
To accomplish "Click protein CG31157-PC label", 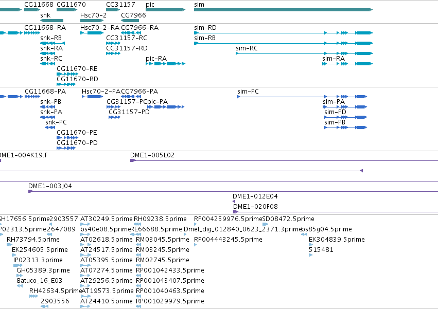I will 127,102.
